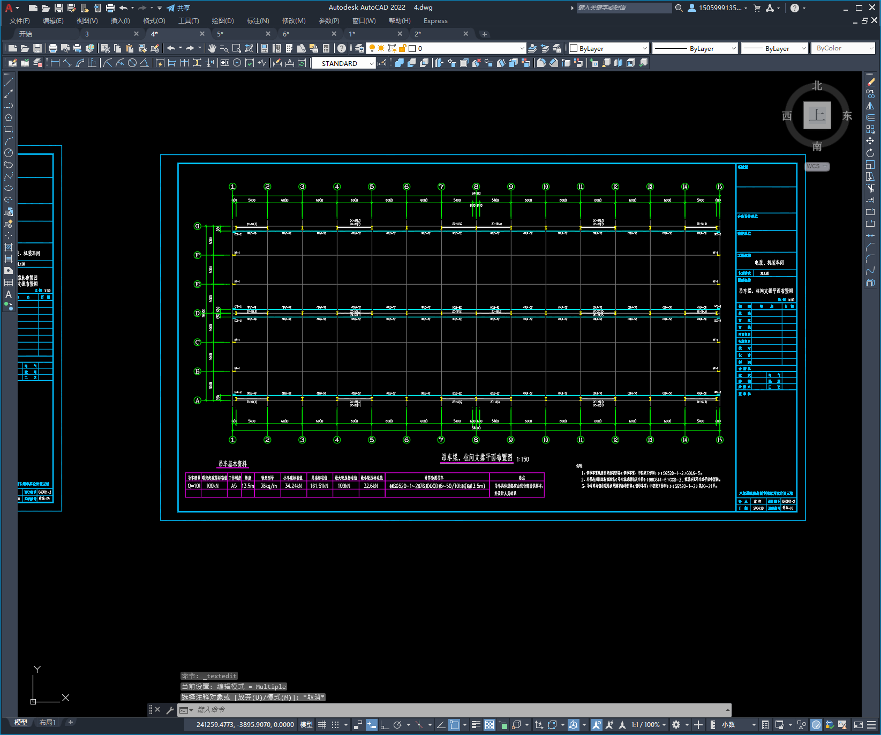The image size is (881, 735).
Task: Click the Save icon in quick access toolbar
Action: [59, 8]
